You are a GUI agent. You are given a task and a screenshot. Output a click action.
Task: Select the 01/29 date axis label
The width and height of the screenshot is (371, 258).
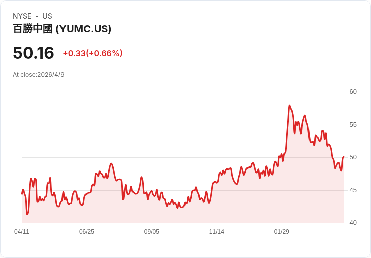(282, 231)
